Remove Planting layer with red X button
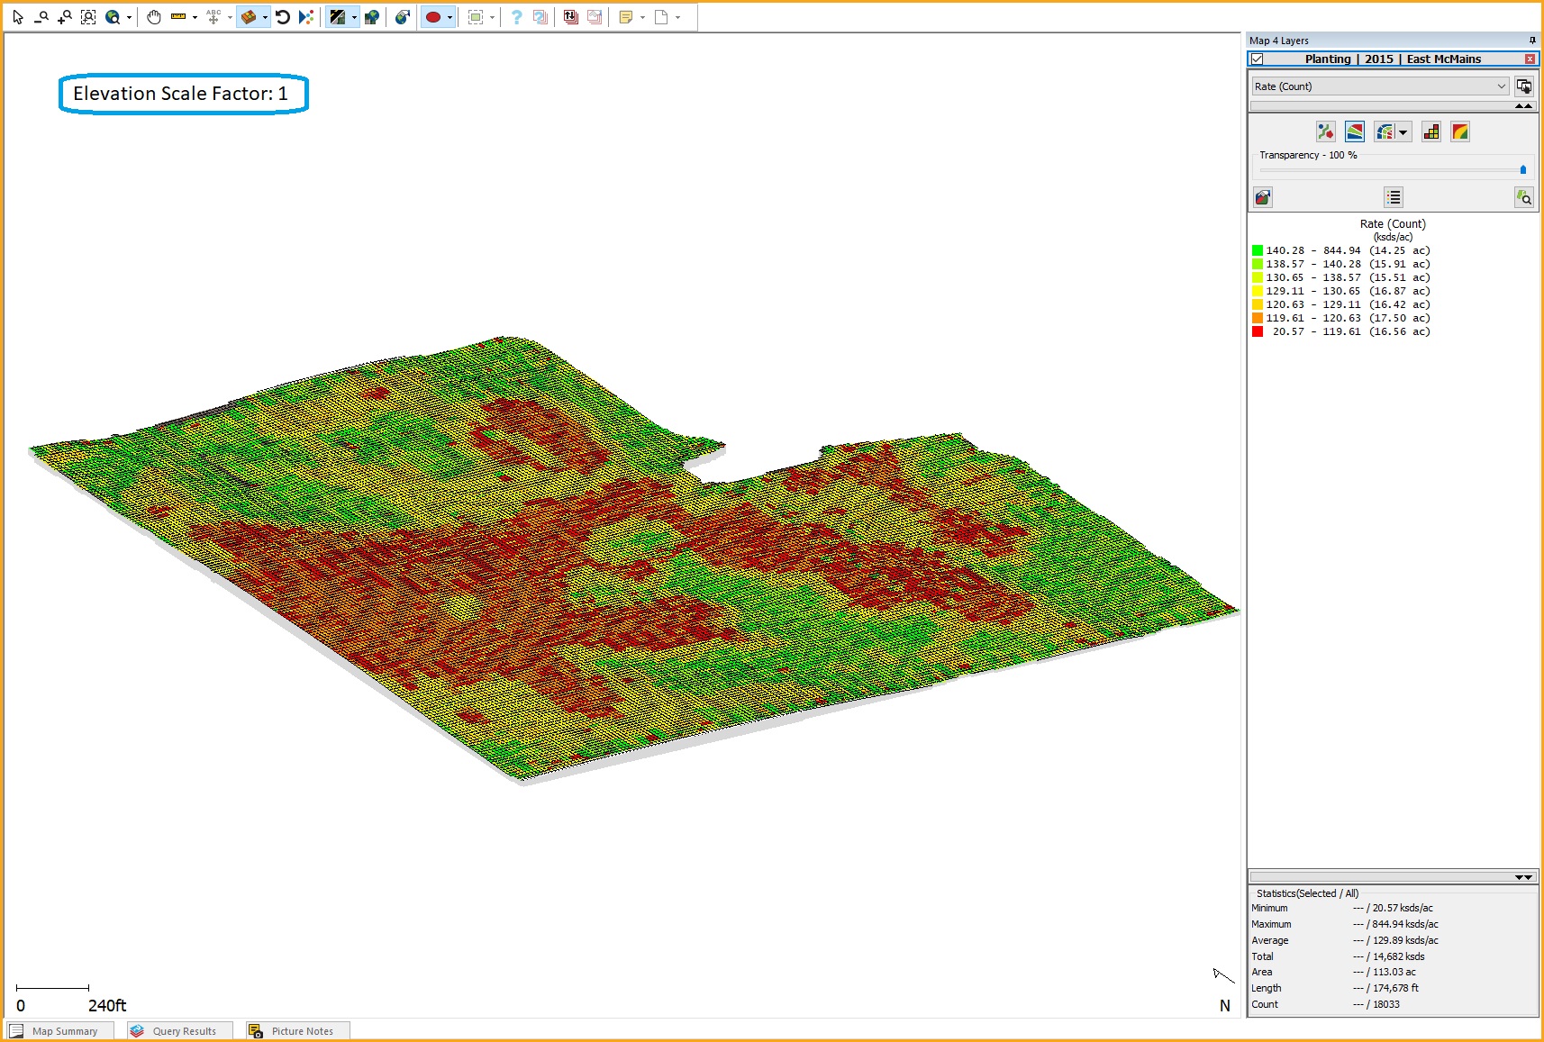Viewport: 1544px width, 1042px height. pos(1530,59)
